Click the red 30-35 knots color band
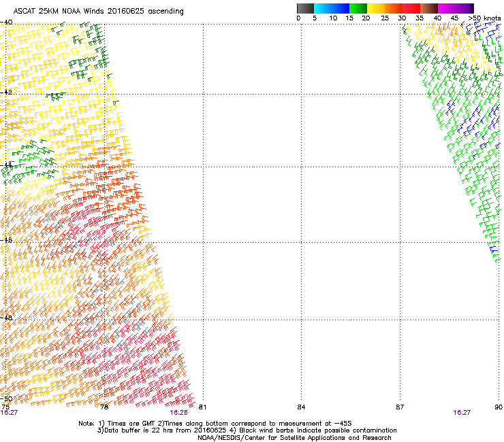The width and height of the screenshot is (504, 442). click(411, 8)
